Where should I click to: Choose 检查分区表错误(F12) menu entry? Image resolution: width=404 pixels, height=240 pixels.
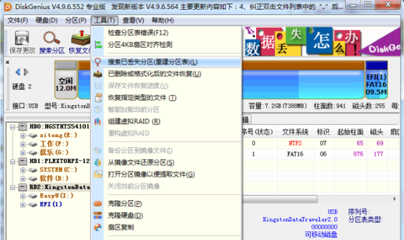coord(166,33)
